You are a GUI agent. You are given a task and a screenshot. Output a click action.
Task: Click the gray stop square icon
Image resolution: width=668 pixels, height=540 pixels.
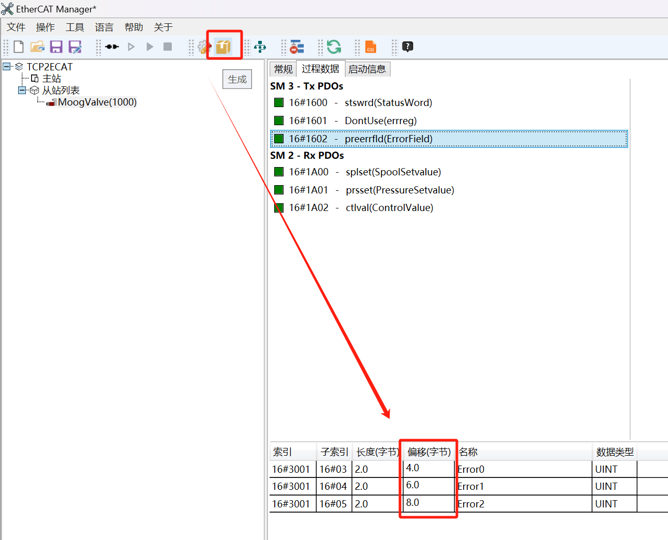(168, 47)
